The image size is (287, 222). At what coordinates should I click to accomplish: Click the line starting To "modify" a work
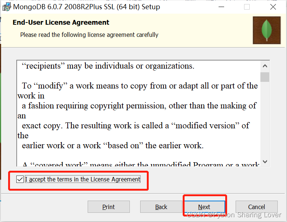coord(140,86)
